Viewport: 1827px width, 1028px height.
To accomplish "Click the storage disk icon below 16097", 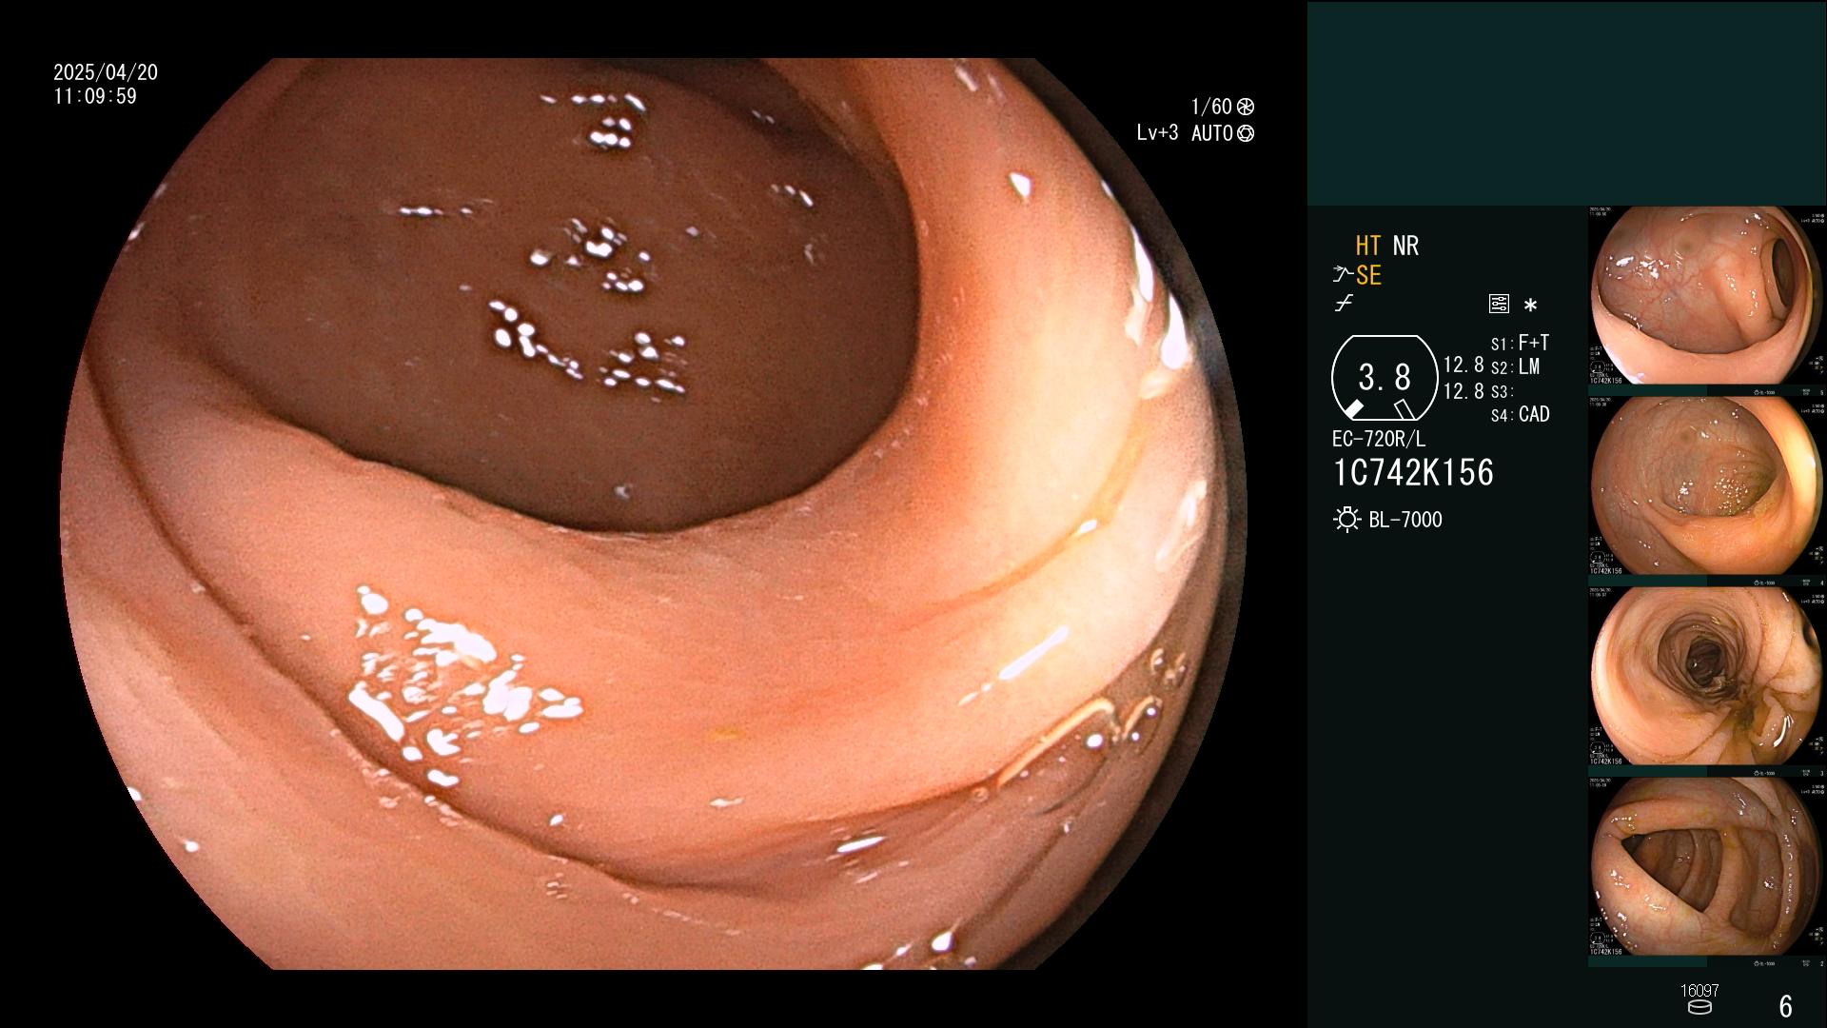I will click(1699, 1007).
